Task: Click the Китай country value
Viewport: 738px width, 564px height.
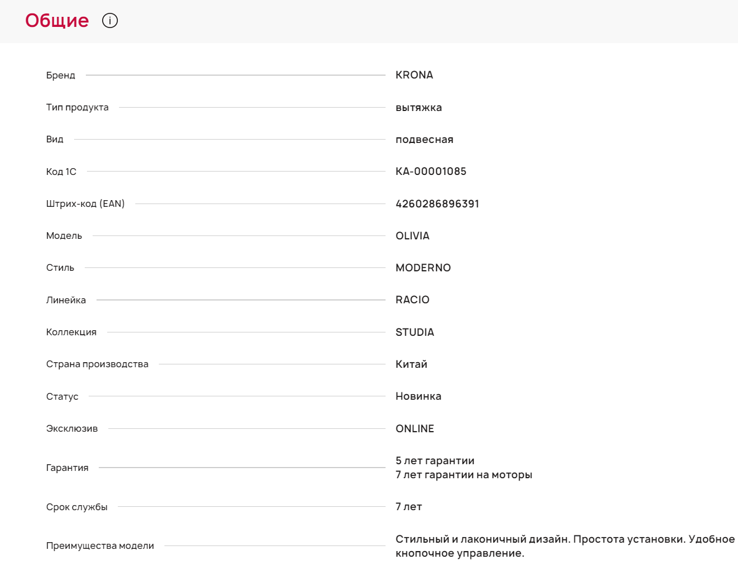Action: point(411,364)
